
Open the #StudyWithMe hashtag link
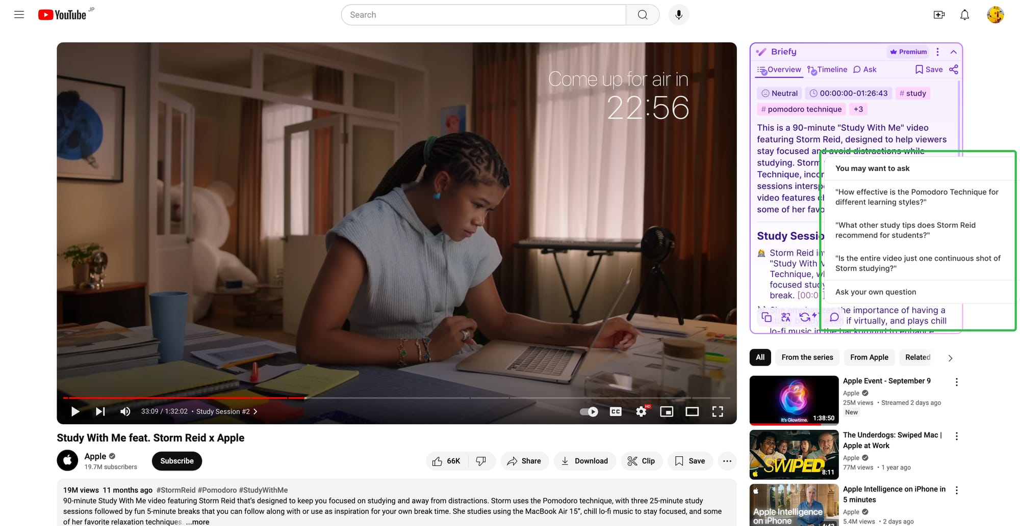[x=263, y=490]
